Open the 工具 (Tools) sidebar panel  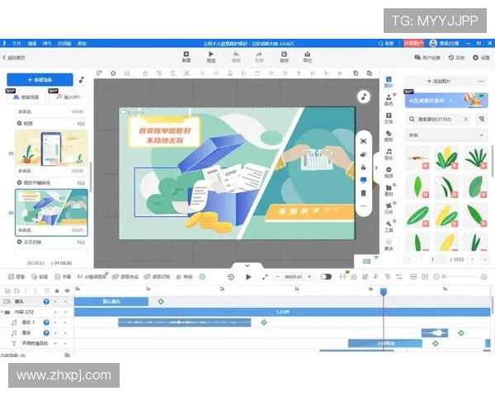coord(389,229)
